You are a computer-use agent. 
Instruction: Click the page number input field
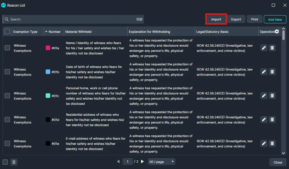coord(127,162)
